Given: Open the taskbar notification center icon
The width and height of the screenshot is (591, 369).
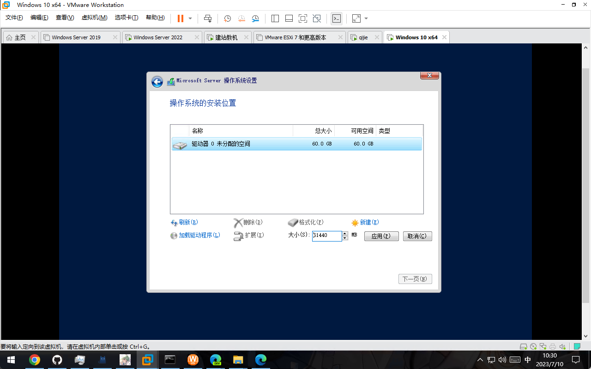Looking at the screenshot, I should pyautogui.click(x=576, y=360).
